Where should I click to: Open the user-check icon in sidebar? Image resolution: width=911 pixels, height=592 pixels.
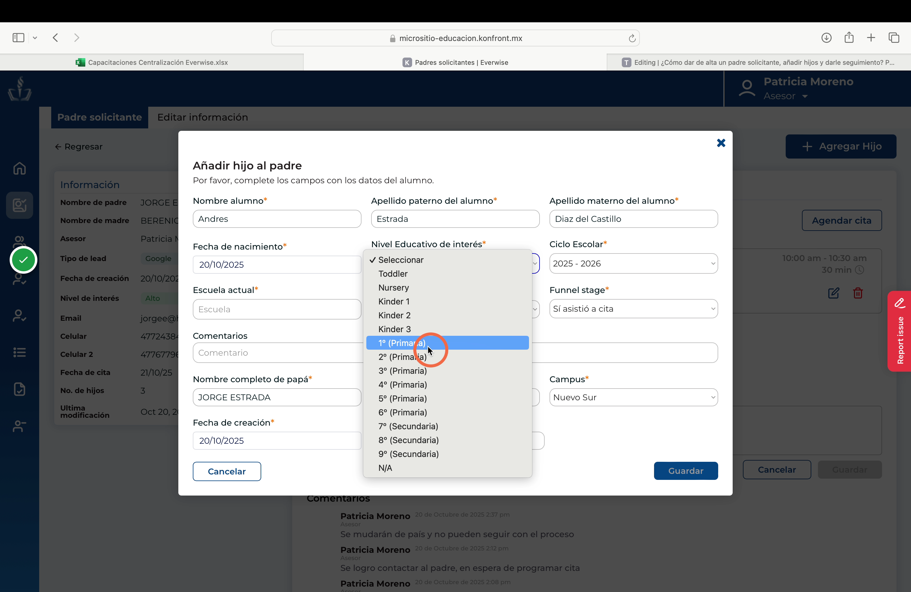coord(20,316)
